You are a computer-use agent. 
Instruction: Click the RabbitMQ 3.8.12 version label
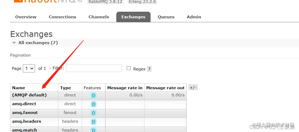point(105,2)
